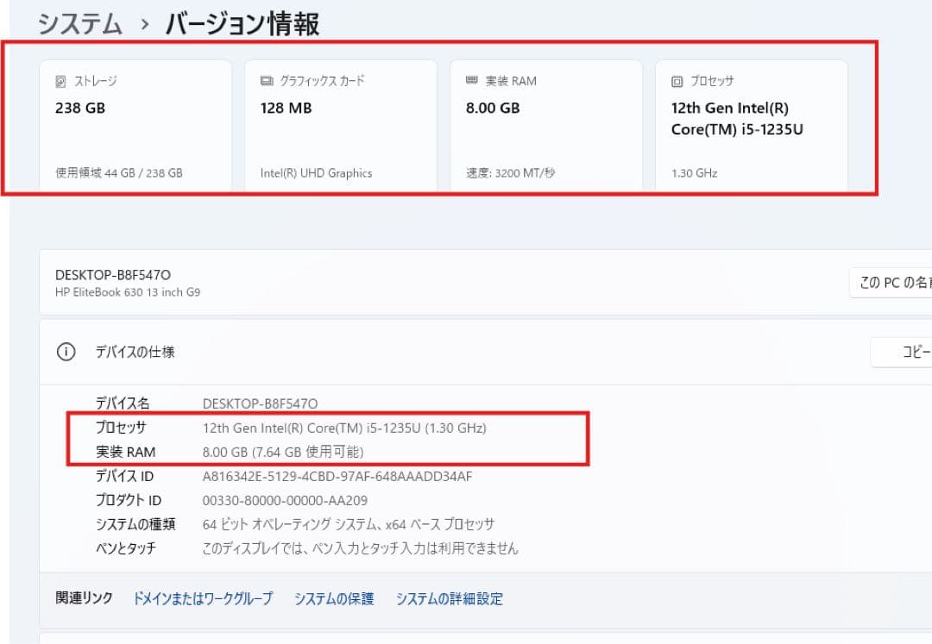
Task: Click the この PC の名前を変更 button
Action: [897, 282]
